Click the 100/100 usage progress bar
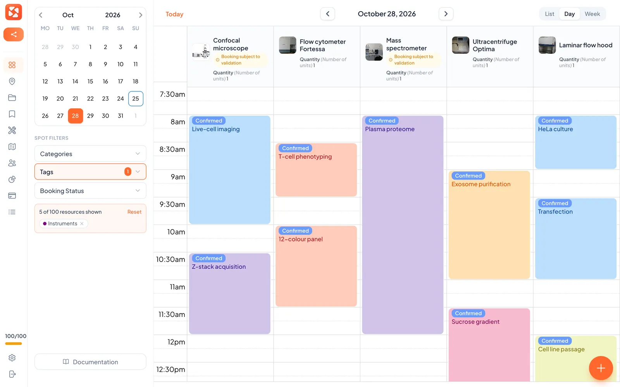The width and height of the screenshot is (620, 387). pos(14,344)
